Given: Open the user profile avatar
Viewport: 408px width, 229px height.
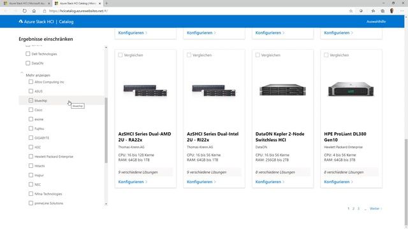Looking at the screenshot, I should [392, 11].
